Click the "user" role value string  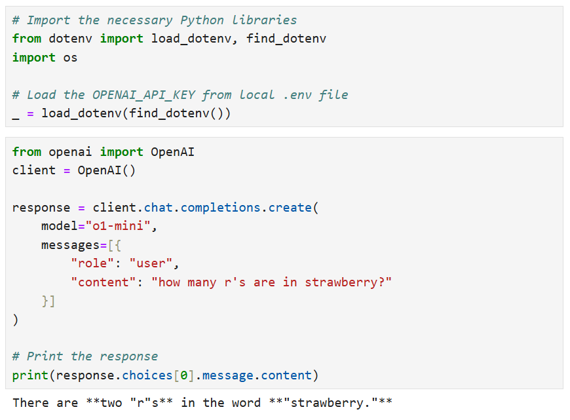coord(153,264)
